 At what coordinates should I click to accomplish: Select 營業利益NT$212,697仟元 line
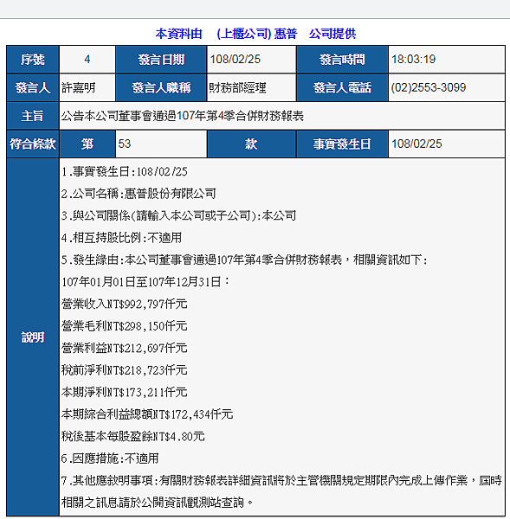click(125, 349)
